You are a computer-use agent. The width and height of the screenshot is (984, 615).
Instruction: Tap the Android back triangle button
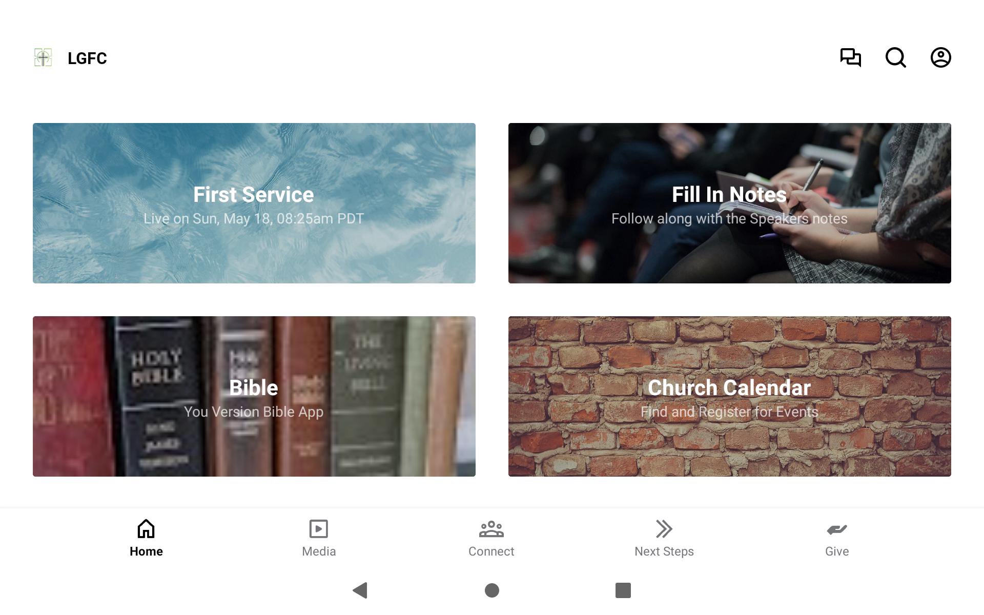coord(360,590)
